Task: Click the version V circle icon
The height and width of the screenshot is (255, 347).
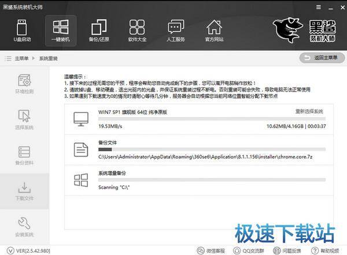Action: pyautogui.click(x=10, y=251)
